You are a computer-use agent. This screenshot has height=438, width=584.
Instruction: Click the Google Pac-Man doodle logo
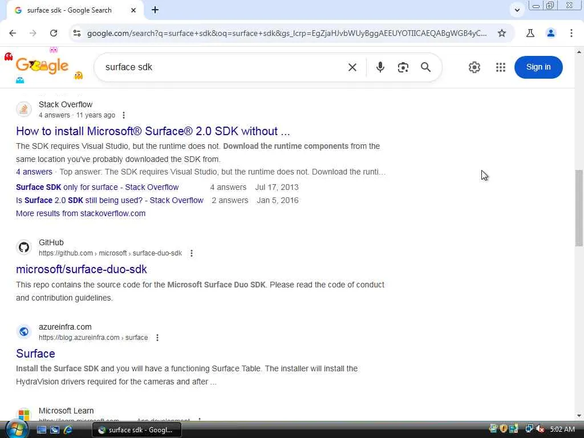click(42, 66)
